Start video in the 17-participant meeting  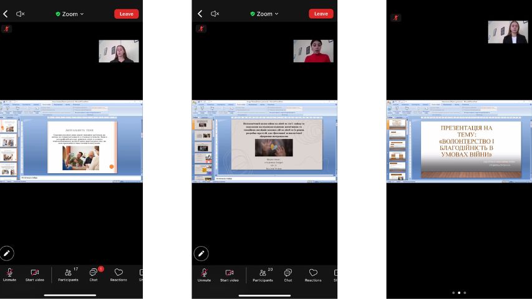pos(34,275)
